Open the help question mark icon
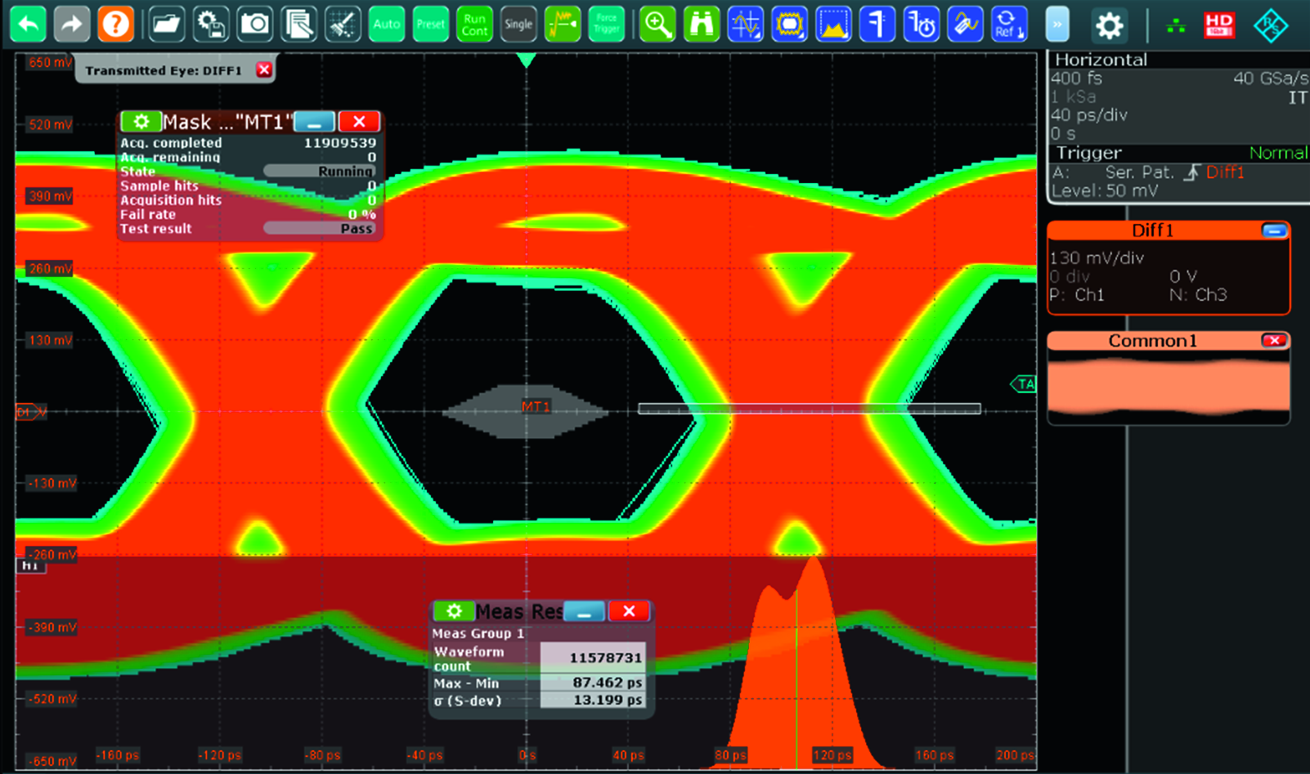The image size is (1310, 774). click(x=115, y=25)
